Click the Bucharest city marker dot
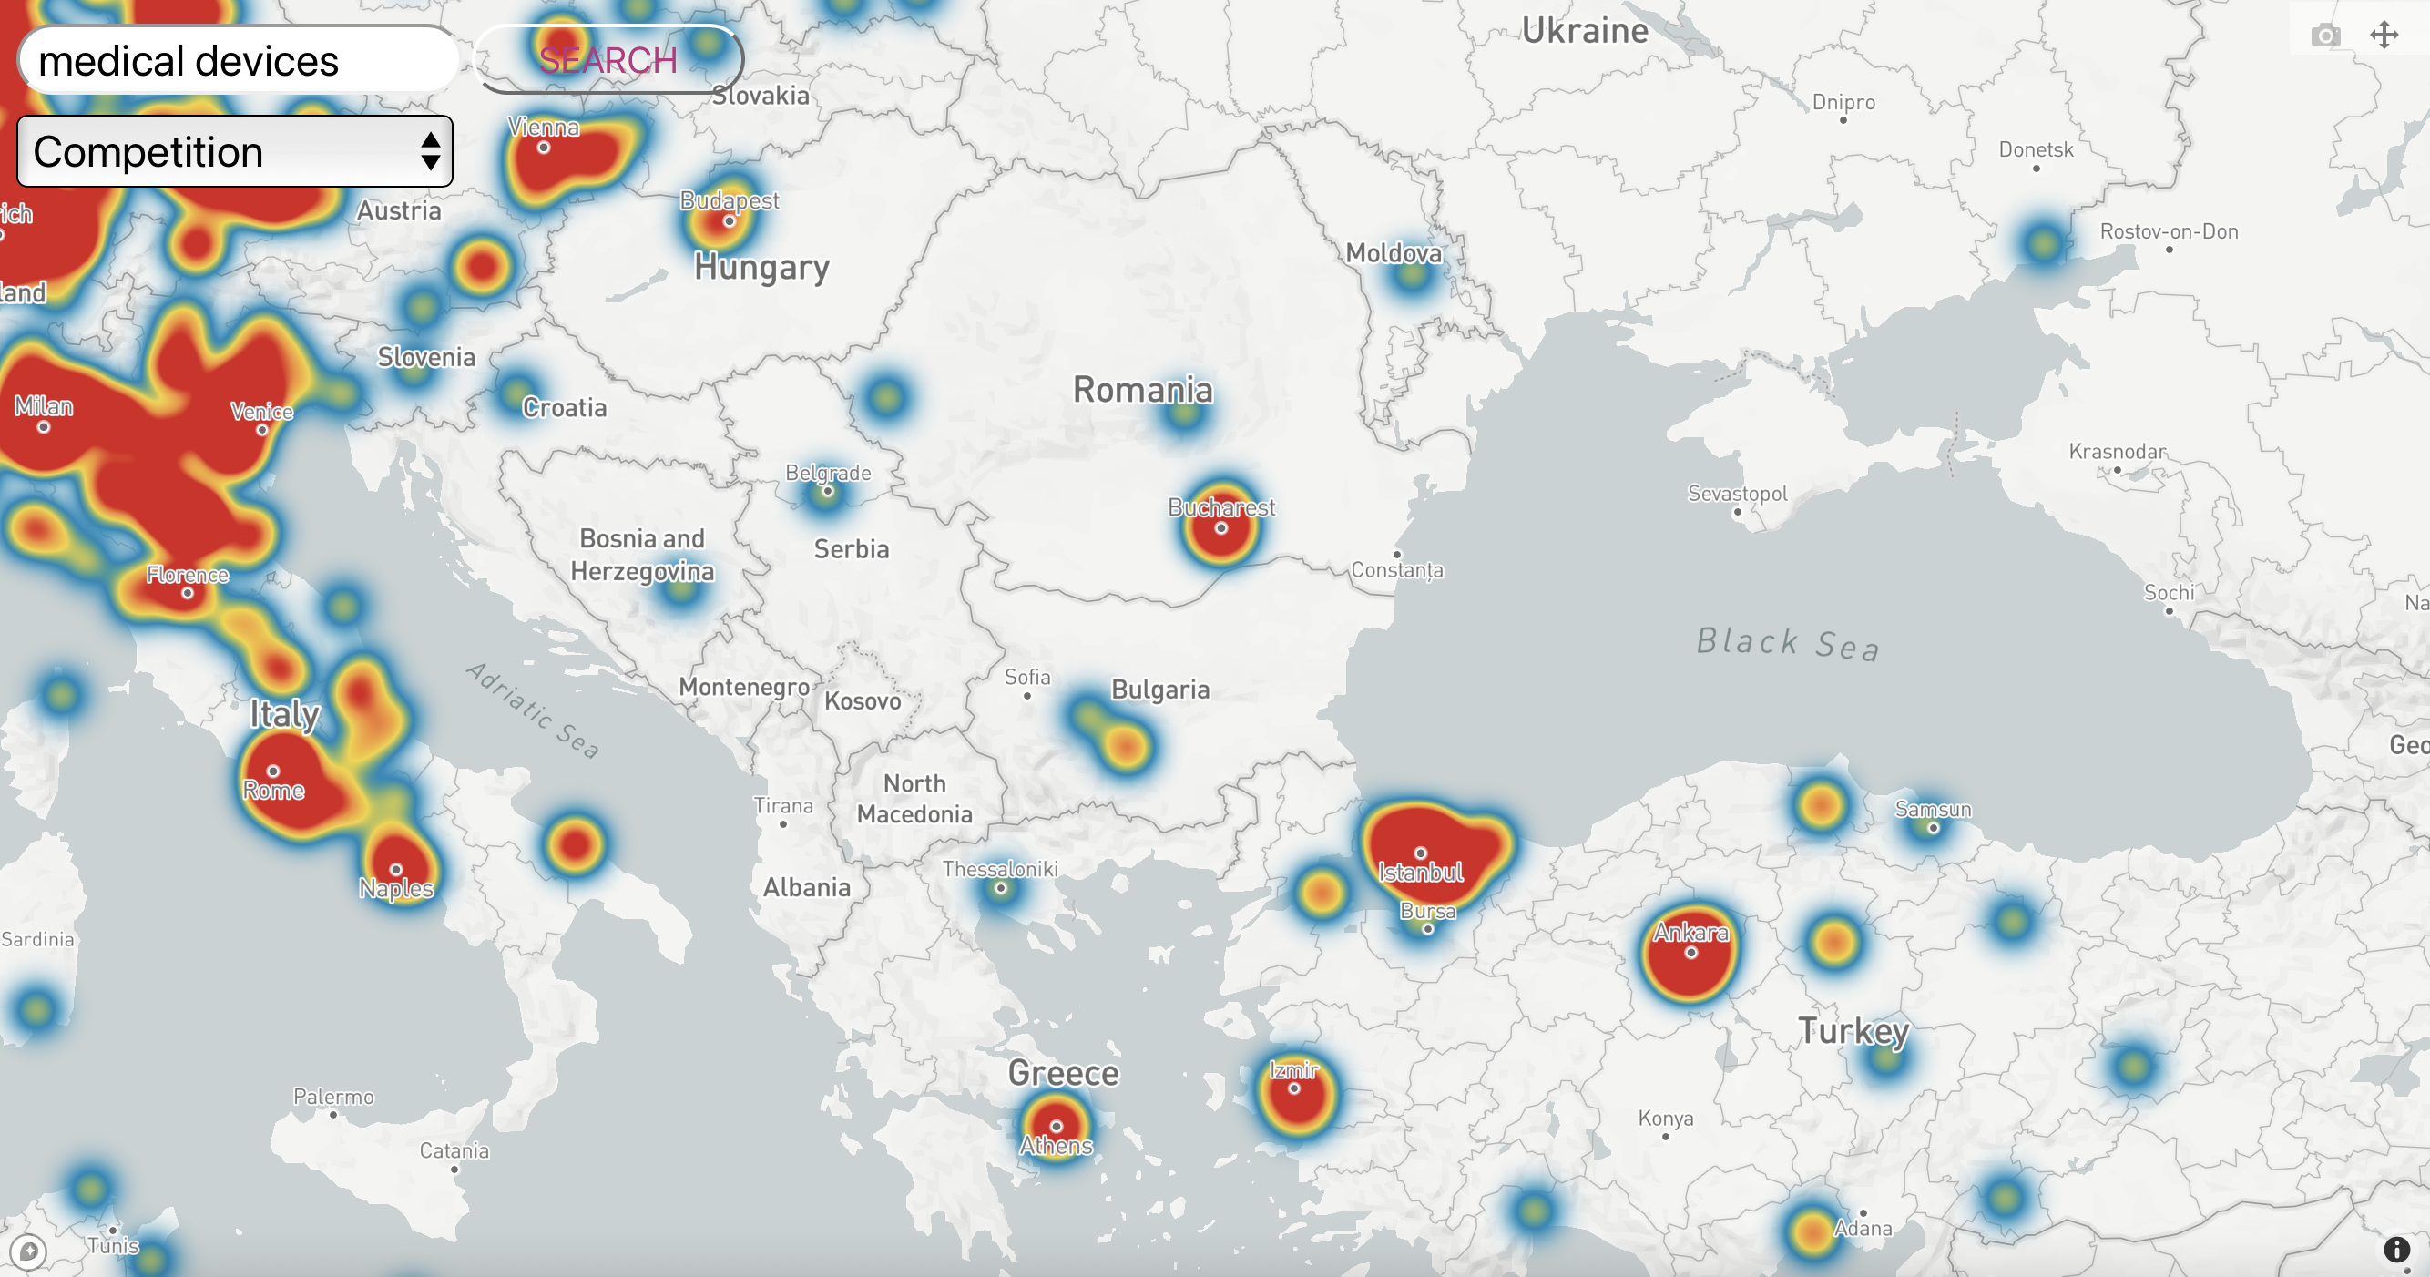The height and width of the screenshot is (1277, 2430). [1220, 528]
